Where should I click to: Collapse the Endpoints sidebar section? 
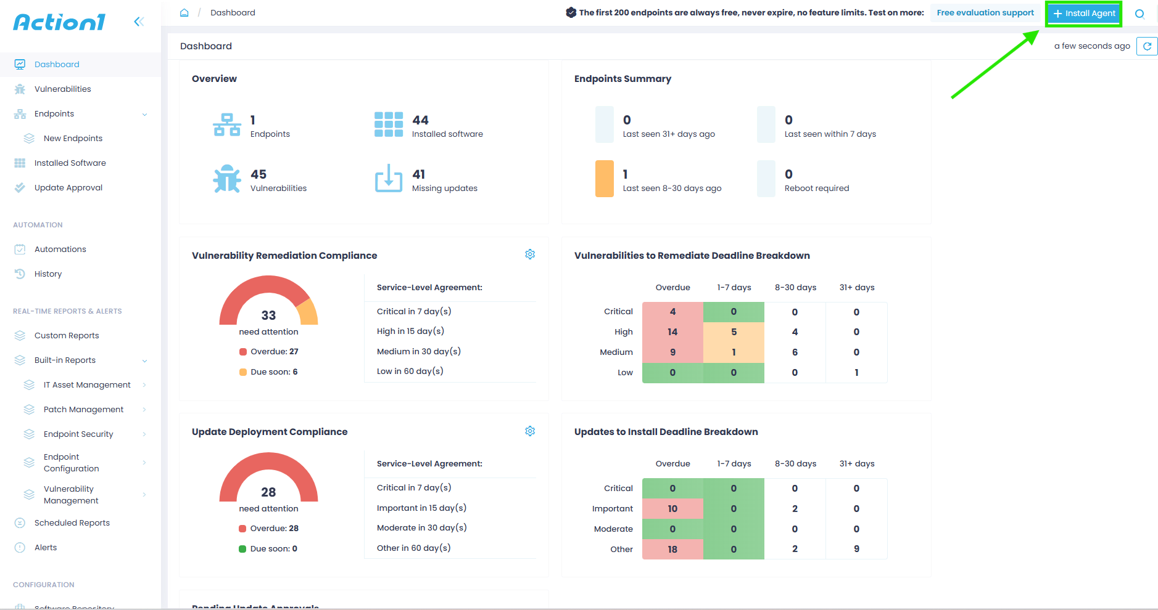144,114
